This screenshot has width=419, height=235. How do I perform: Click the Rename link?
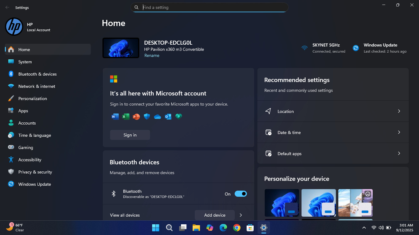click(x=152, y=55)
